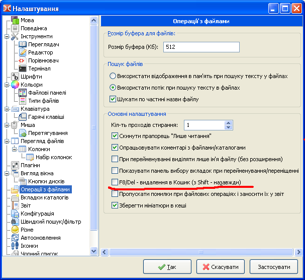Uncheck Зберегти мініатюри в кеші

point(115,205)
